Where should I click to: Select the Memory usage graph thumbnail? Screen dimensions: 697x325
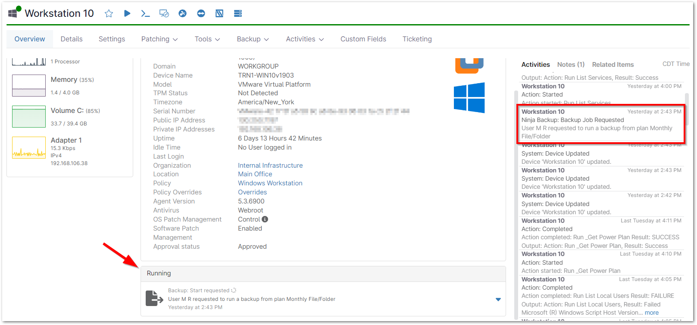pos(29,85)
